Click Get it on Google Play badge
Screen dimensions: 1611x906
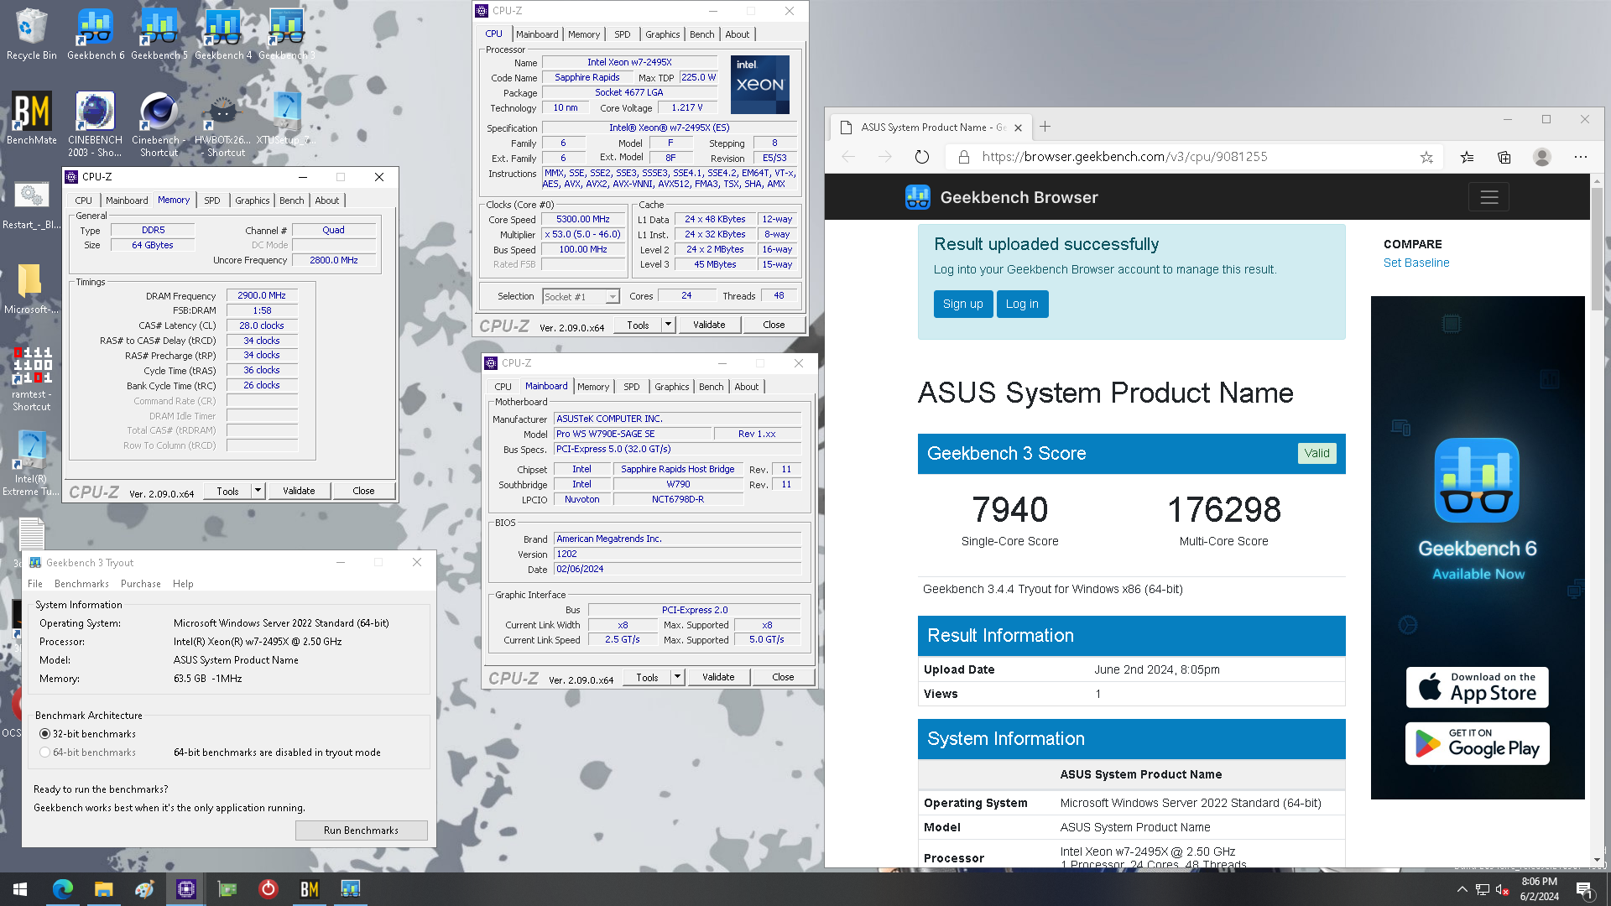point(1478,744)
